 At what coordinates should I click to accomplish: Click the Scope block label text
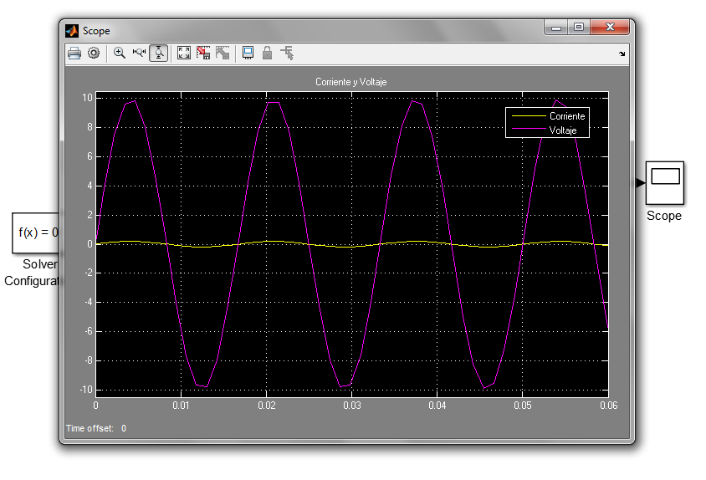point(664,216)
